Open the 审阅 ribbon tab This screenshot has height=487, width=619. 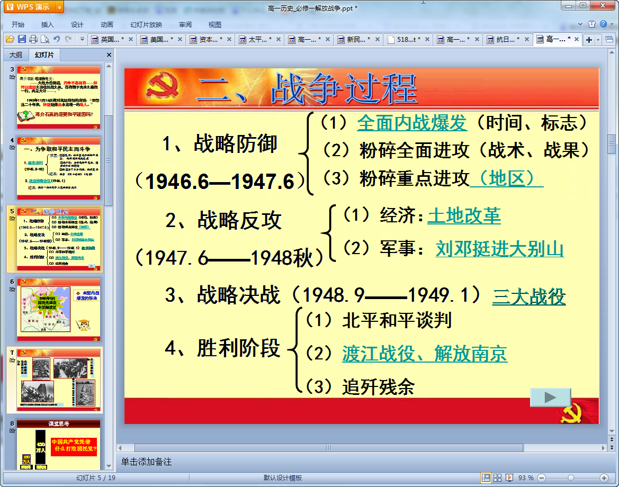point(185,24)
